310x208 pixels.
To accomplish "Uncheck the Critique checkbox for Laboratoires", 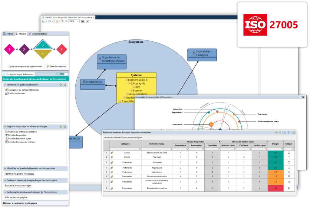I will 289,171.
